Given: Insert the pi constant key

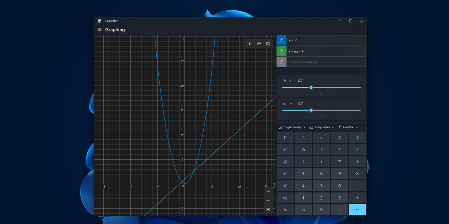Looking at the screenshot, I should coord(303,137).
